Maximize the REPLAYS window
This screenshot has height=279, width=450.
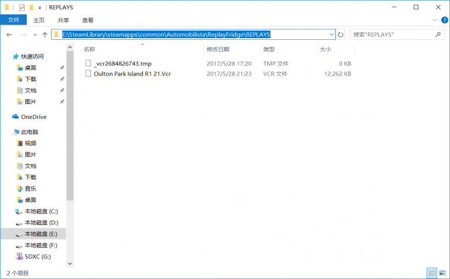click(416, 8)
